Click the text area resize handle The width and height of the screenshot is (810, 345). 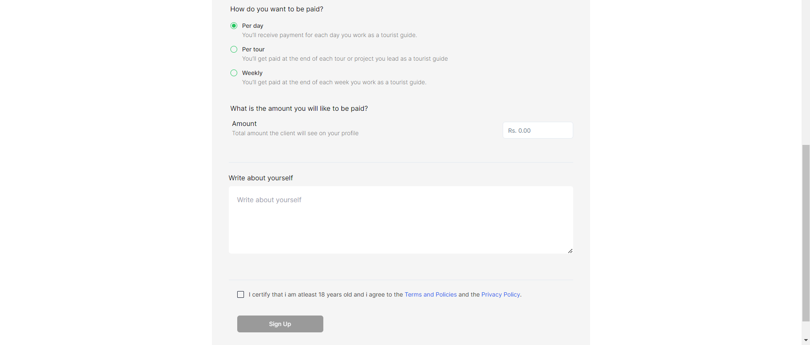tap(570, 251)
